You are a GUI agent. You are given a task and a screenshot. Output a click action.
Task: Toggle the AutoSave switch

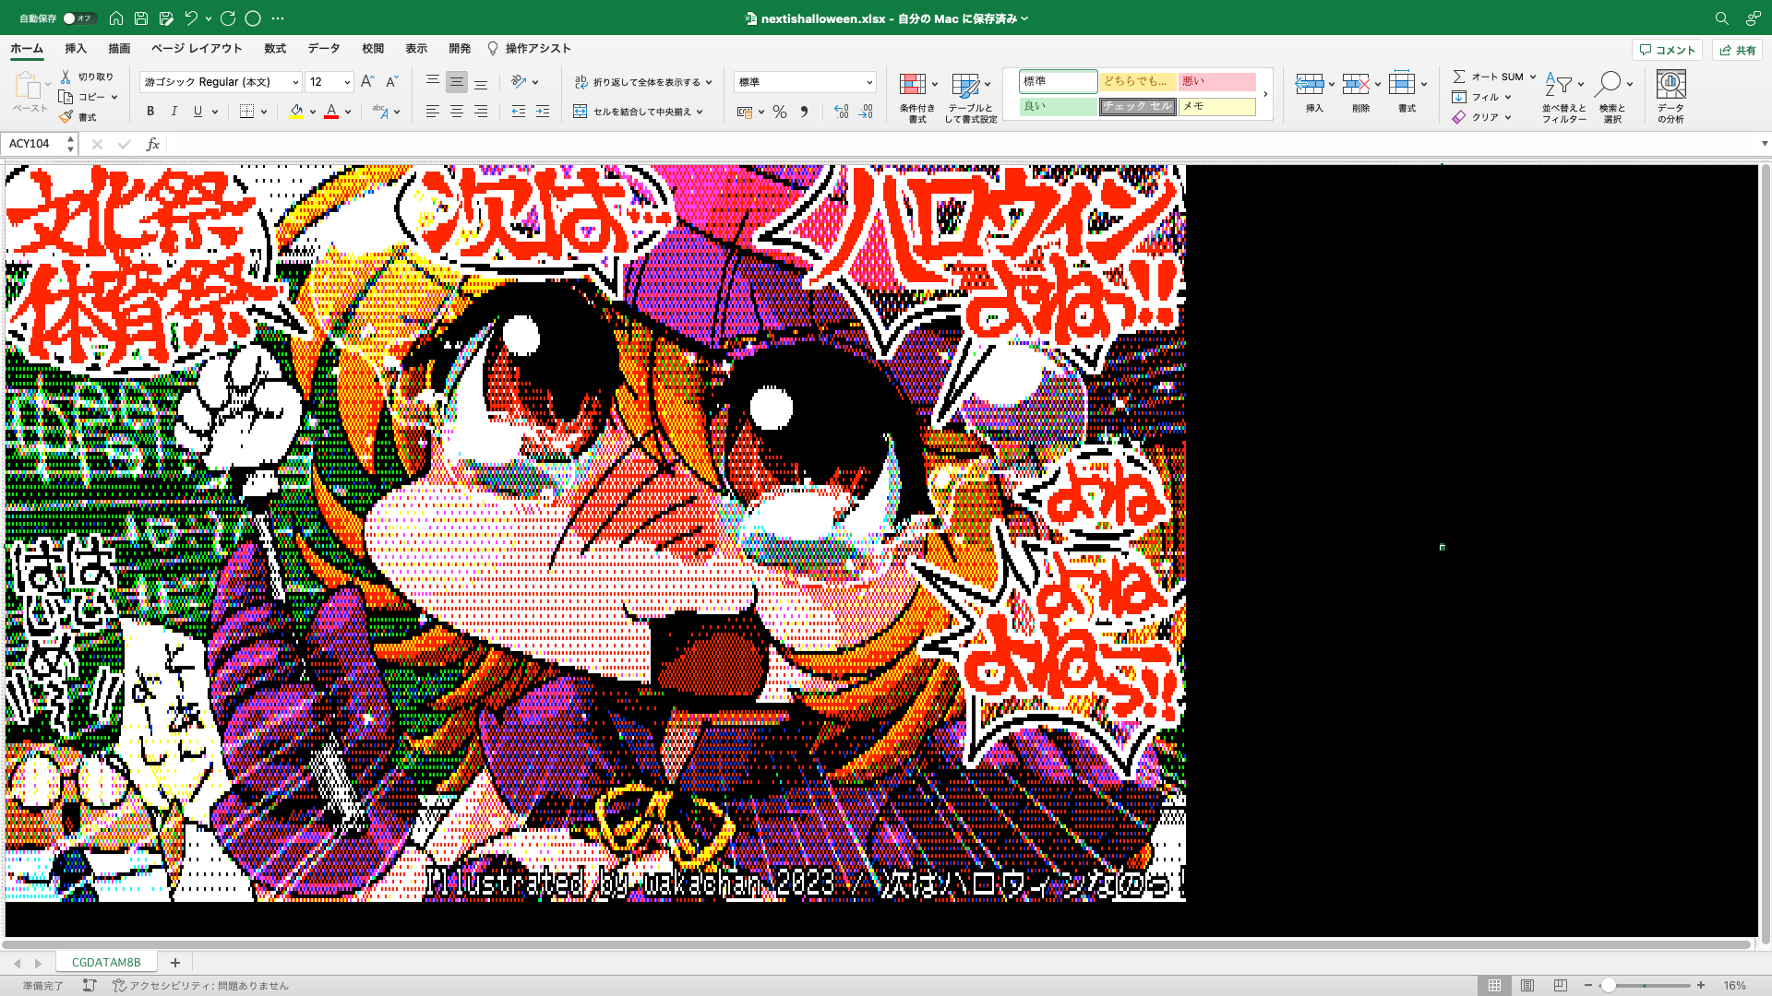78,18
